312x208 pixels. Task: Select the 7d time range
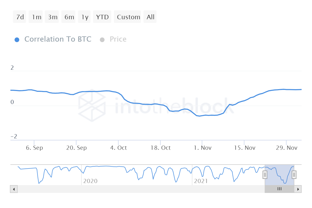(20, 17)
